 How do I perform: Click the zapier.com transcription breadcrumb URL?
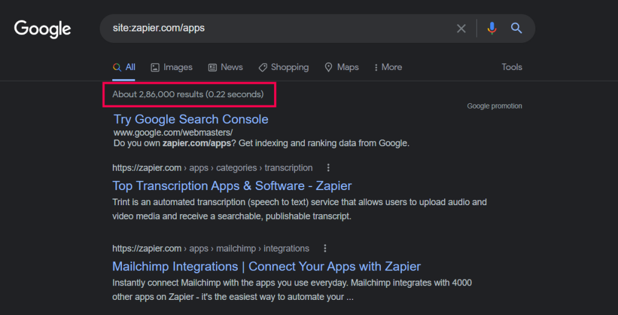pos(212,168)
